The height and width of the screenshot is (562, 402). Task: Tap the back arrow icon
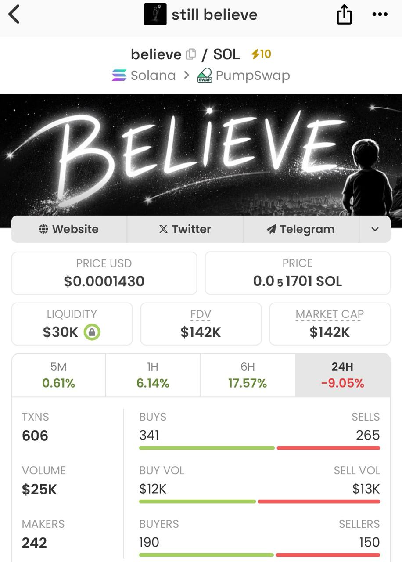[14, 14]
